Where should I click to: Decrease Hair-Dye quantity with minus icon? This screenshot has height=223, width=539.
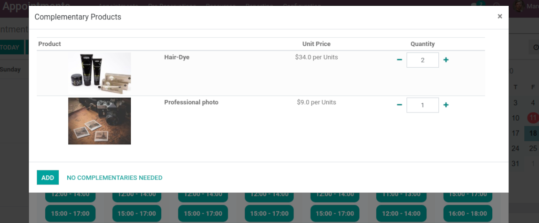tap(399, 60)
